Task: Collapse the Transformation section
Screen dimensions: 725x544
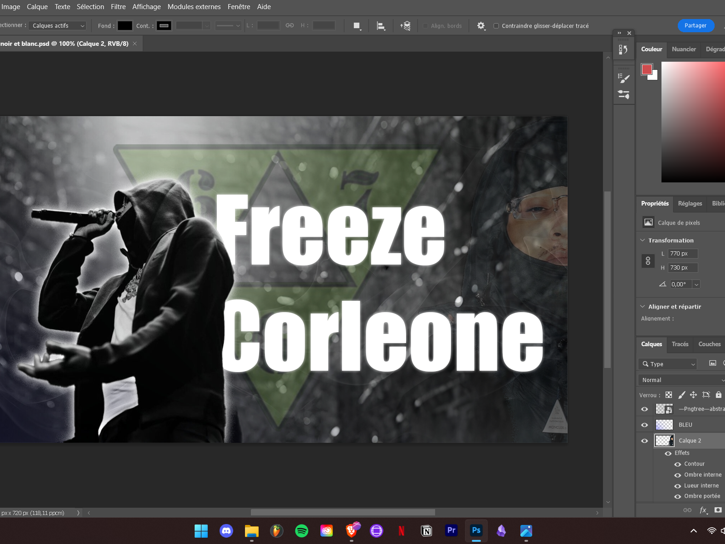Action: (x=642, y=240)
